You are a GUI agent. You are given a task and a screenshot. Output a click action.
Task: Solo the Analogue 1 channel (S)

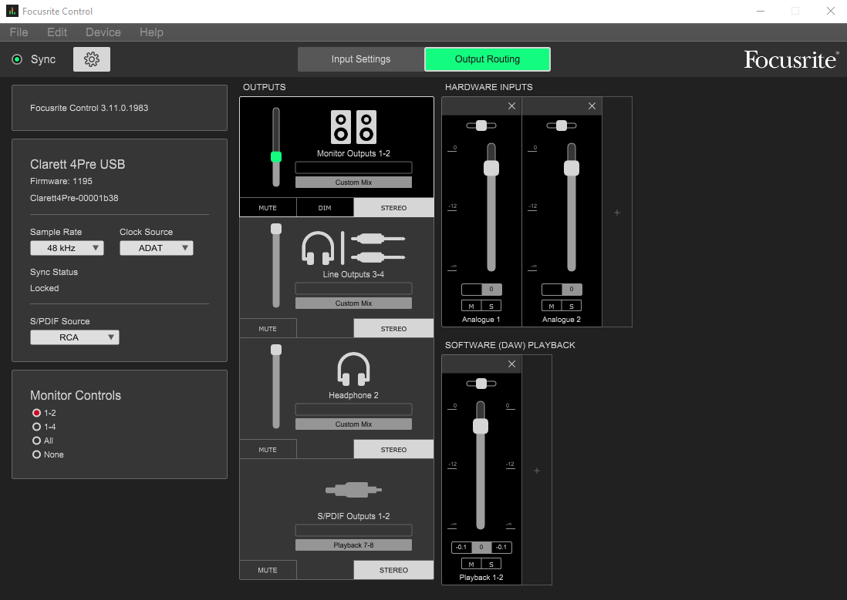(x=491, y=306)
